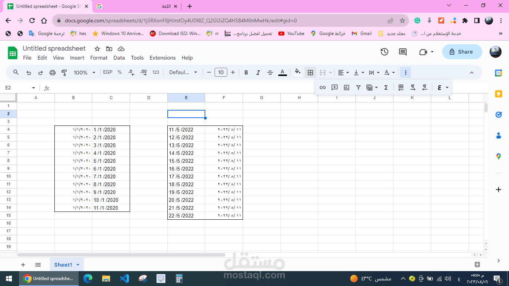Insert a link
This screenshot has height=286, width=509.
[323, 88]
